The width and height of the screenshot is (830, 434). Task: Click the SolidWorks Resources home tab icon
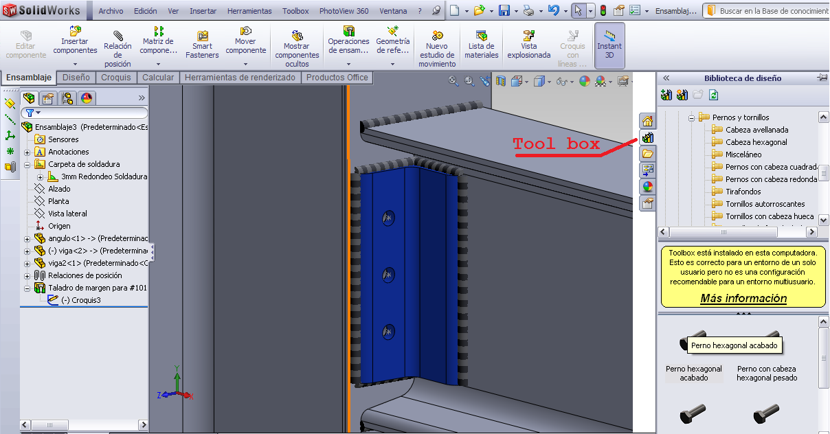[x=647, y=121]
